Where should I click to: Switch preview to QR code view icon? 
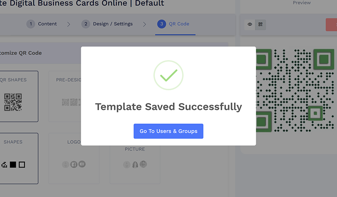(261, 25)
